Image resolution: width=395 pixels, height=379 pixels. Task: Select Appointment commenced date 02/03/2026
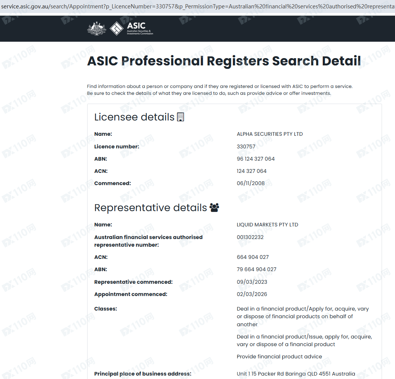tap(252, 294)
